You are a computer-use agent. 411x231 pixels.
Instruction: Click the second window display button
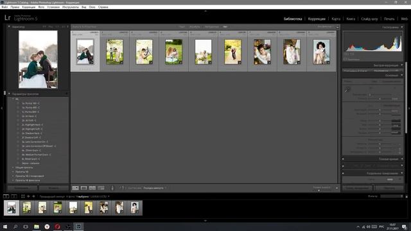pyautogui.click(x=14, y=196)
